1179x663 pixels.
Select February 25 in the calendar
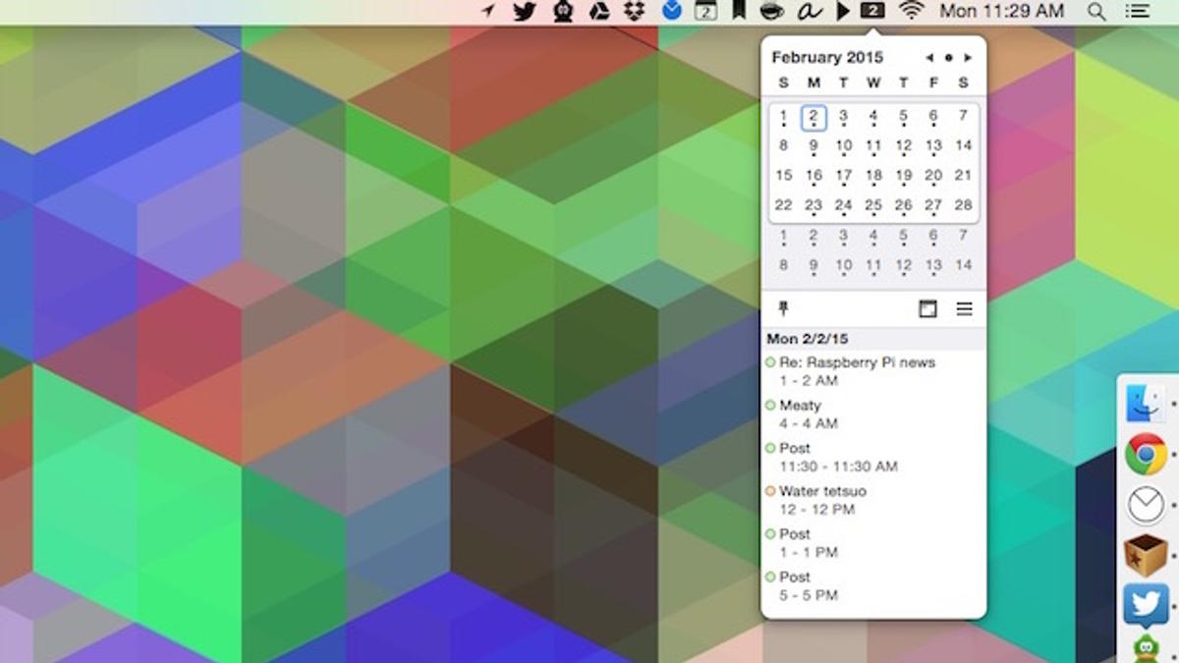[x=872, y=205]
